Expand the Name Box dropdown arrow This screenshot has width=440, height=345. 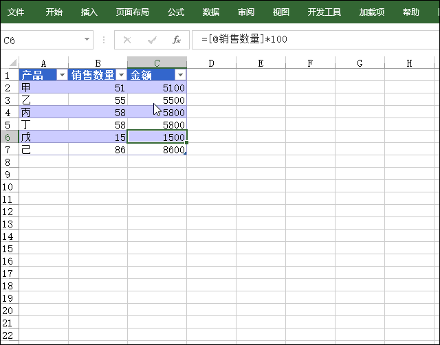pyautogui.click(x=87, y=40)
